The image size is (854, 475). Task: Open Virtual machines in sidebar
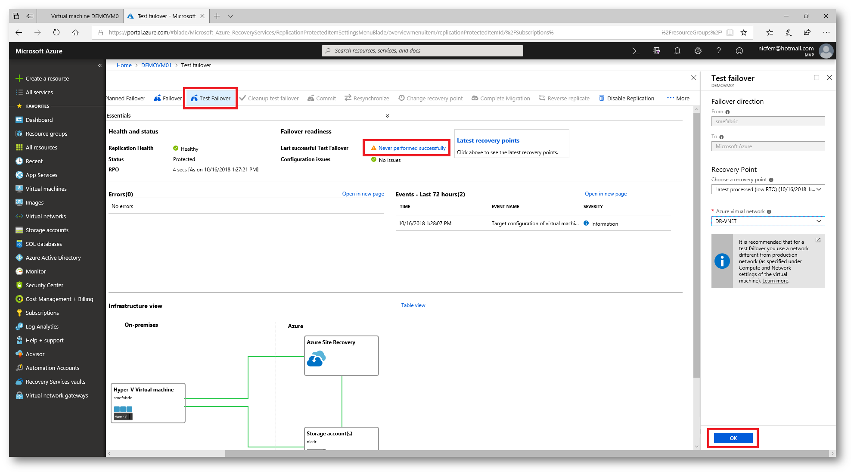[46, 189]
